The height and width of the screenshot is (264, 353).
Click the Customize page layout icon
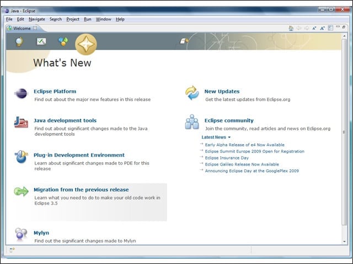pyautogui.click(x=330, y=28)
